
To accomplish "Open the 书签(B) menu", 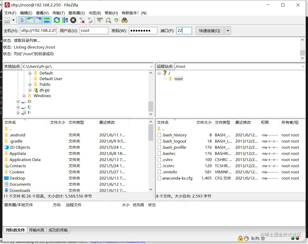I will [x=95, y=13].
